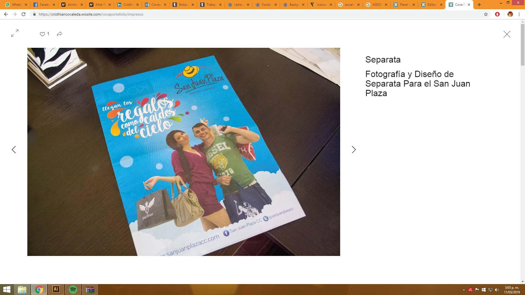
Task: Open WinRAR from the taskbar
Action: [90, 290]
